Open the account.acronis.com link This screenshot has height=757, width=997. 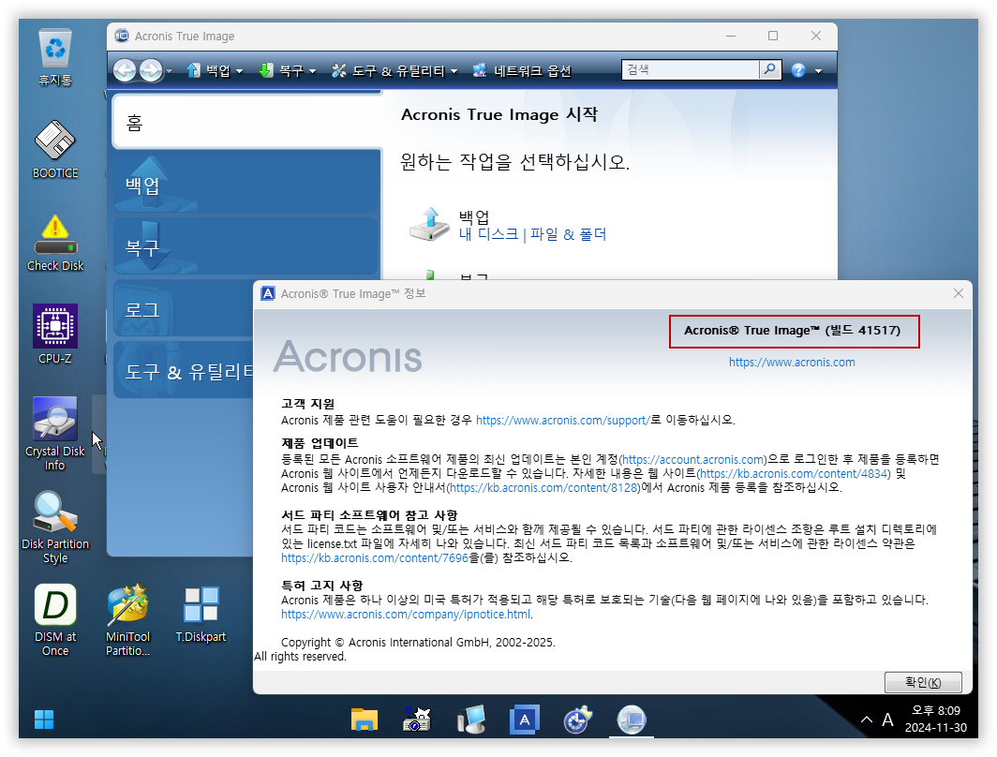693,459
